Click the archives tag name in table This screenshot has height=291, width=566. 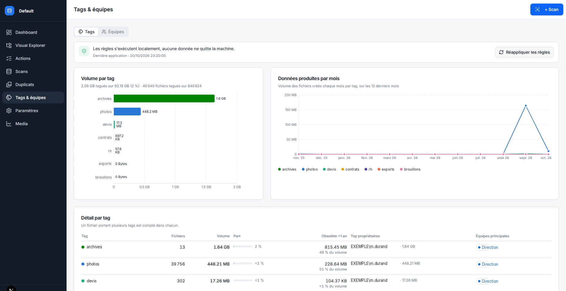pyautogui.click(x=94, y=247)
